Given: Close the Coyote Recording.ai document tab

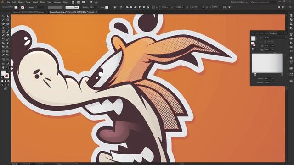Looking at the screenshot, I should 96,12.
